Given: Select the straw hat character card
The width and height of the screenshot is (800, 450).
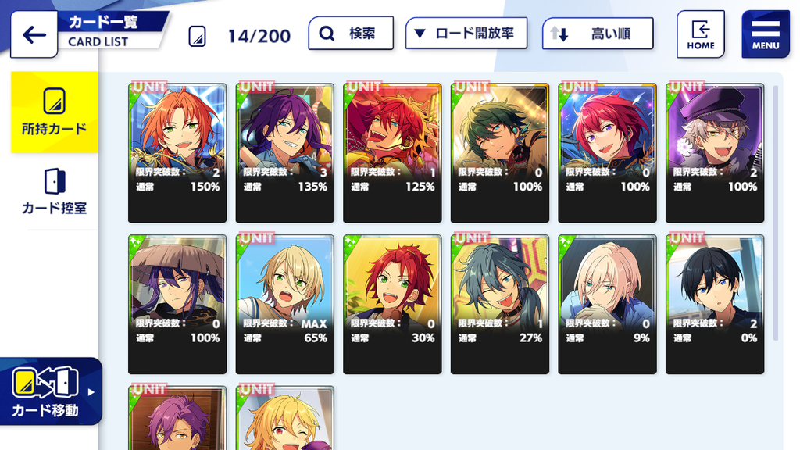Looking at the screenshot, I should 177,304.
